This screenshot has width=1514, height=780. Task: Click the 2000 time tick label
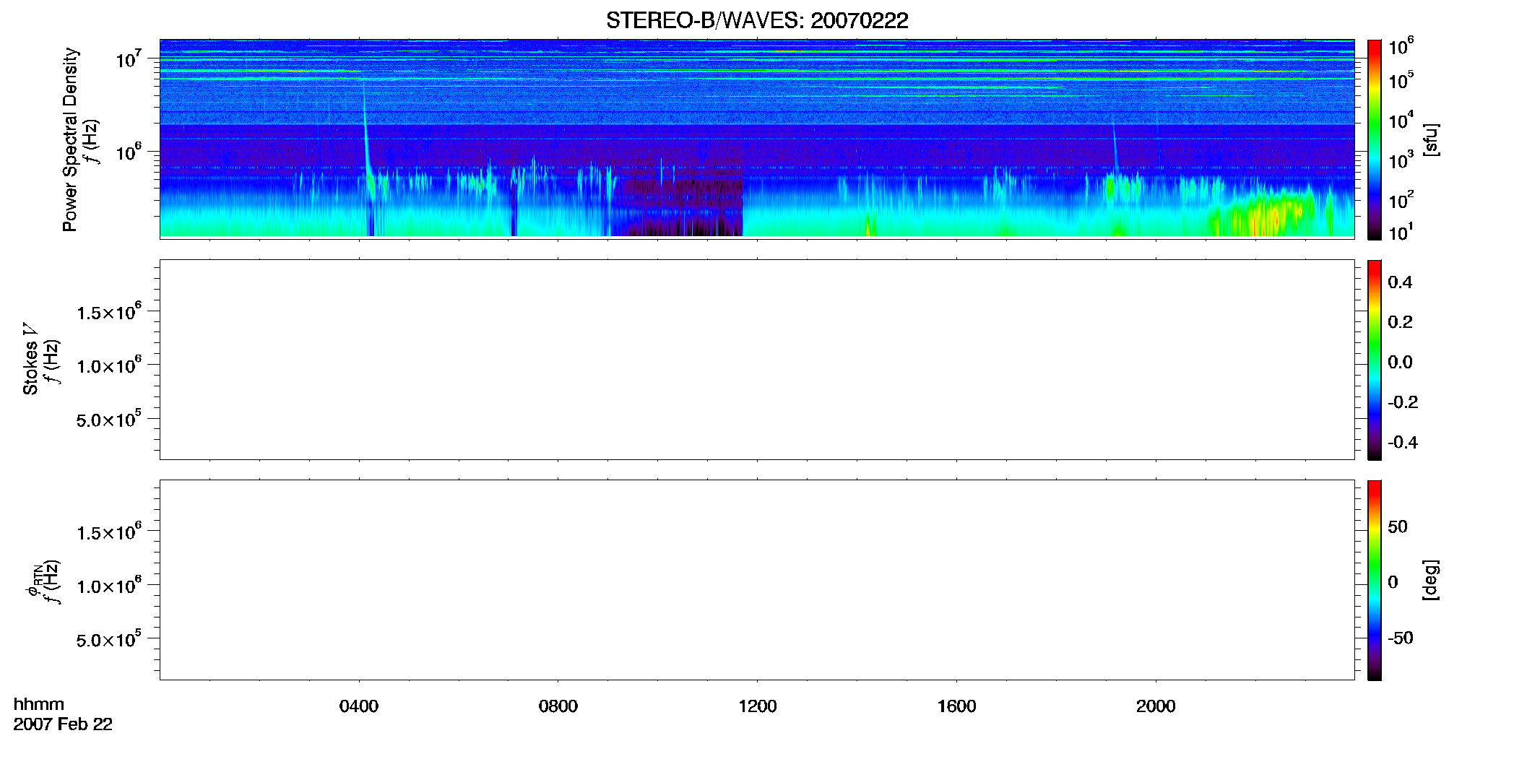(x=1156, y=706)
